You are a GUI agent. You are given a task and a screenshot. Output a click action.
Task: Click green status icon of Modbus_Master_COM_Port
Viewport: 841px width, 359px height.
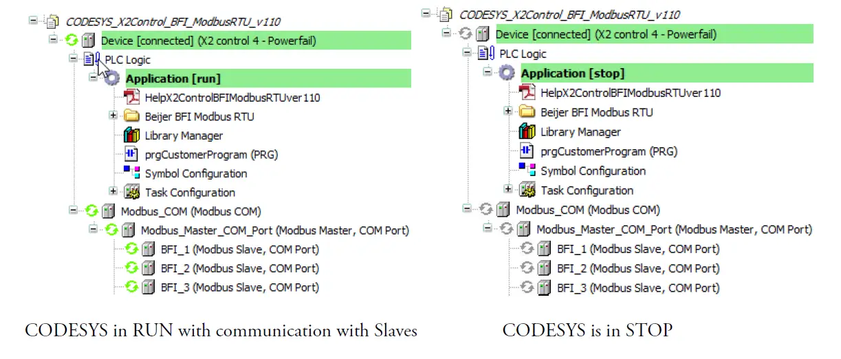112,230
